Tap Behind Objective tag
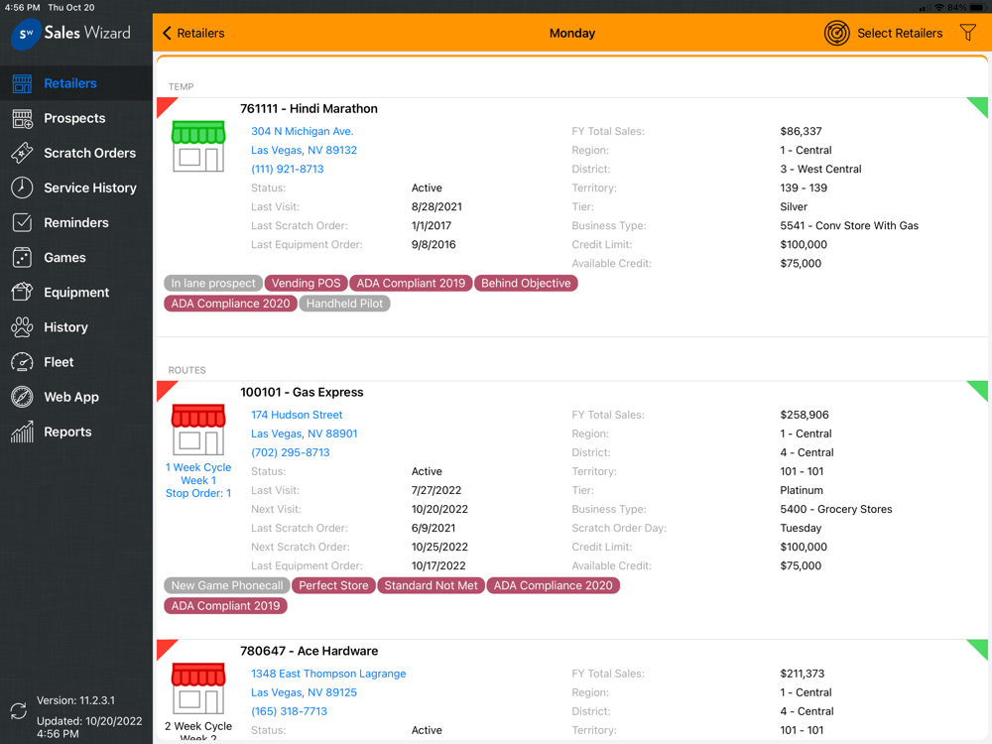 click(526, 284)
